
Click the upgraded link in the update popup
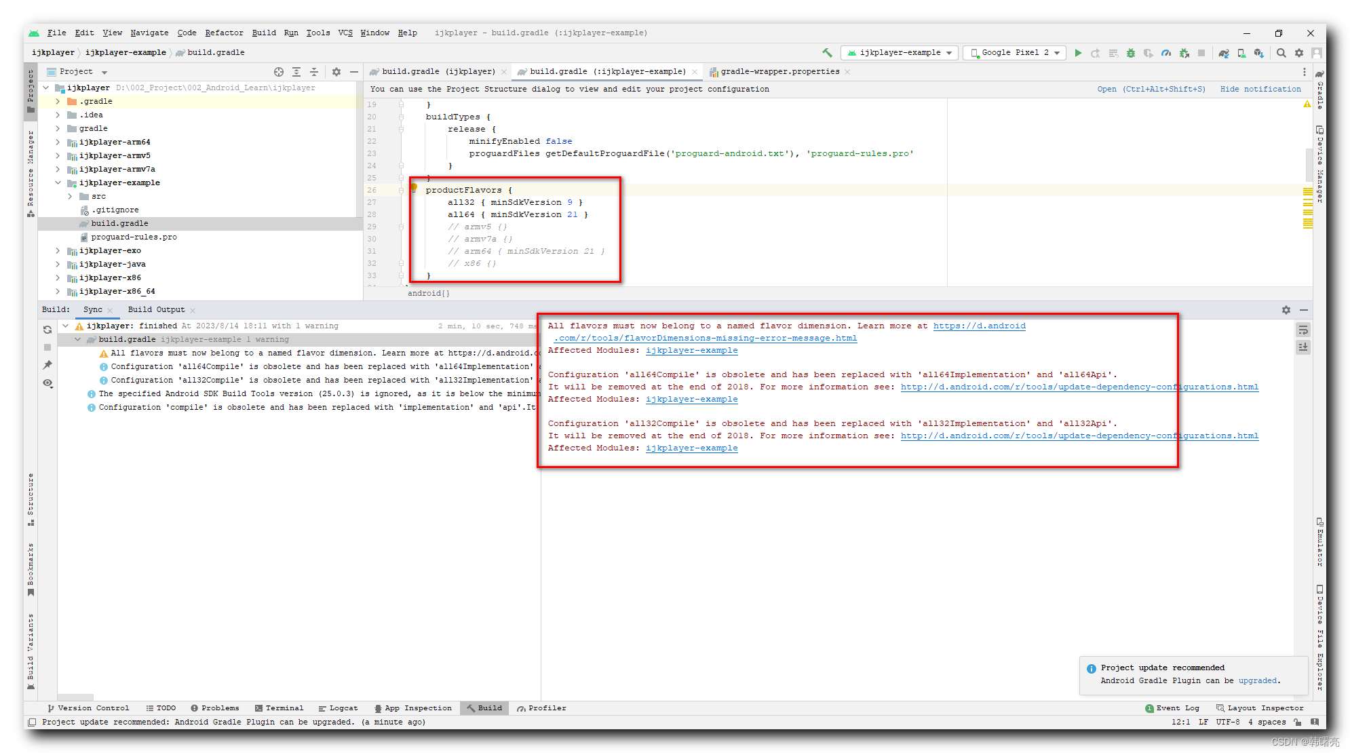click(x=1258, y=680)
